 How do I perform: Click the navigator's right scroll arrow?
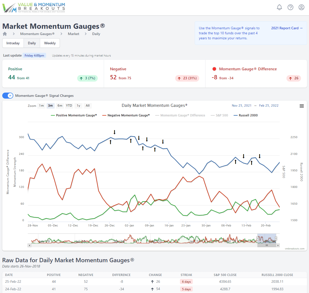pos(278,245)
